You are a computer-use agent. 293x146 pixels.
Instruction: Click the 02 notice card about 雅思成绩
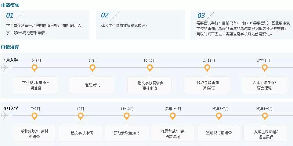(x=140, y=25)
